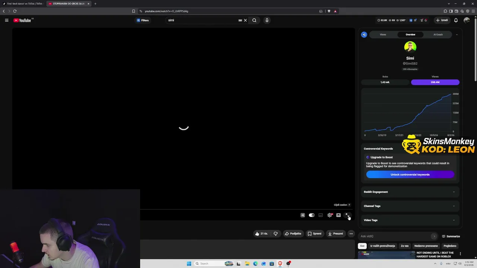477x268 pixels.
Task: Collapse the vidIQ panel with the chevron
Action: [457, 35]
